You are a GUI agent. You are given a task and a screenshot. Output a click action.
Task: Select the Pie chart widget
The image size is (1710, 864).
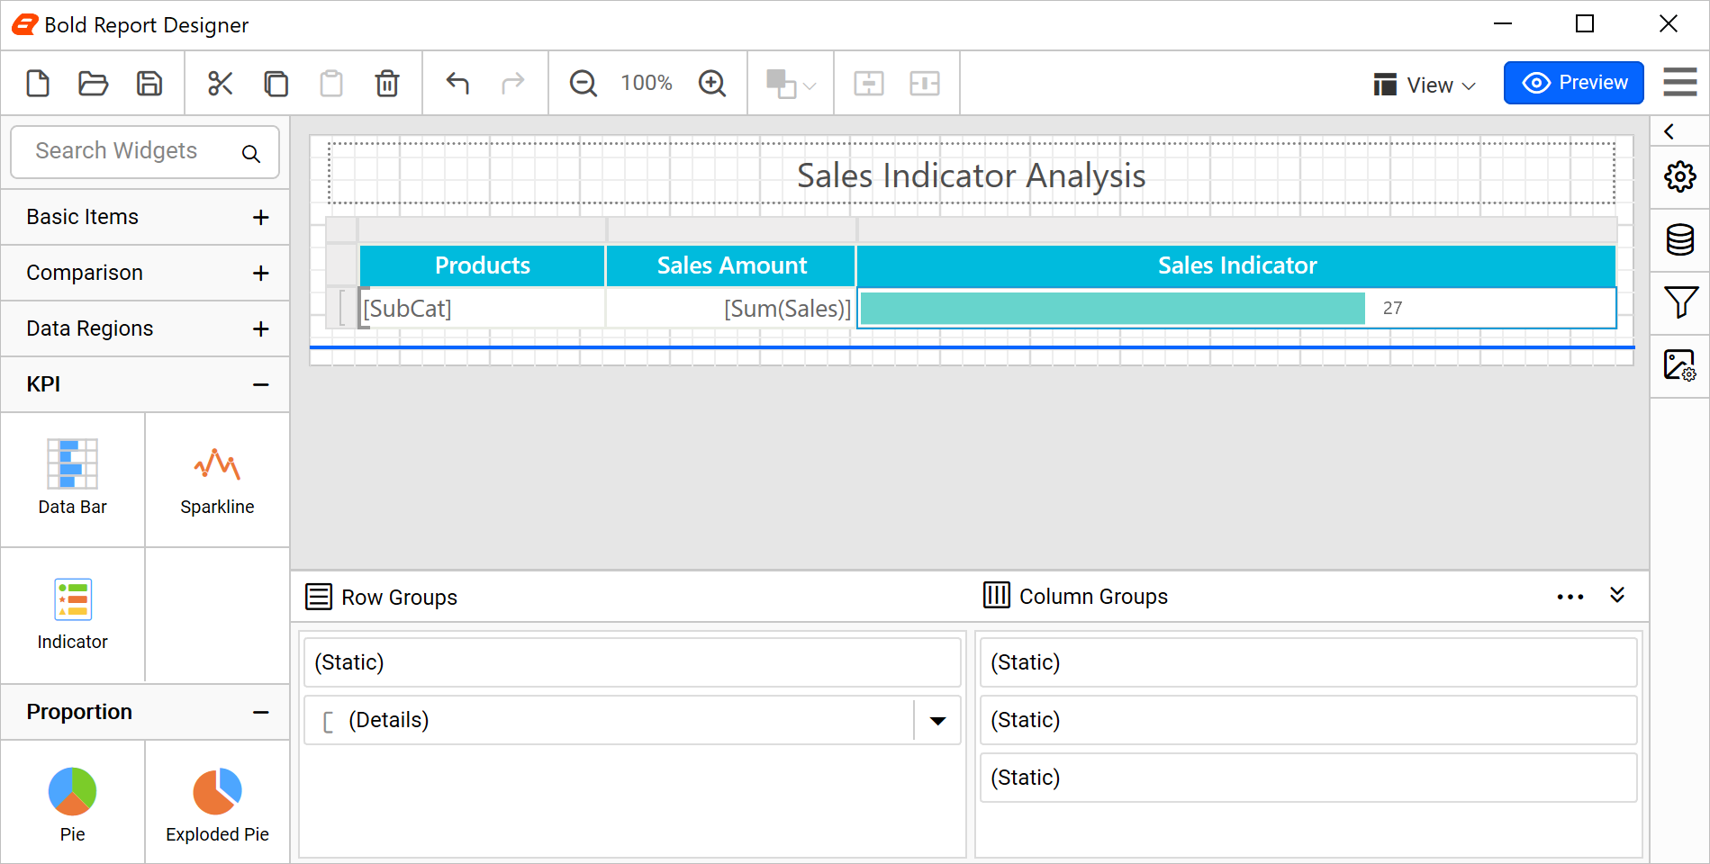(73, 803)
